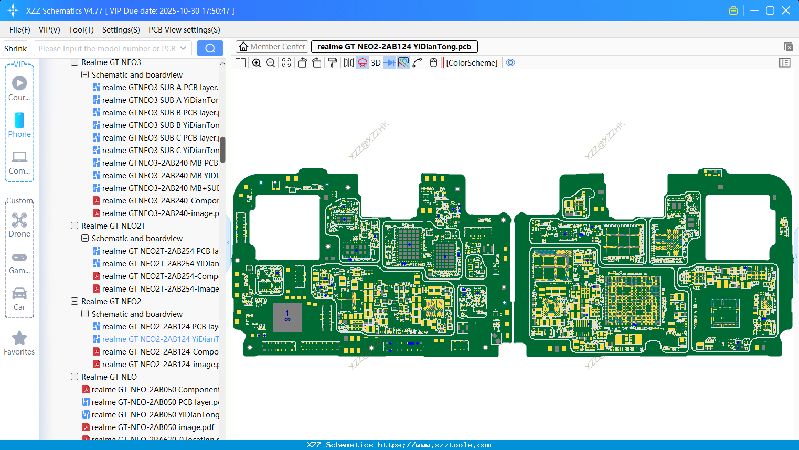The height and width of the screenshot is (450, 799).
Task: Collapse the Realme GT NEO3 tree node
Action: [x=74, y=62]
